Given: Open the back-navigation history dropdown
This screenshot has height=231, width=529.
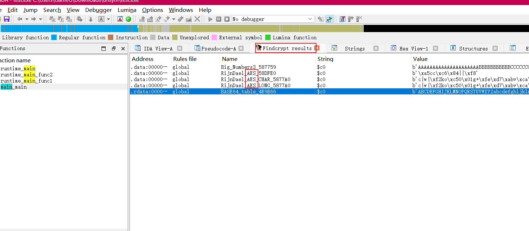Looking at the screenshot, I should (27, 19).
